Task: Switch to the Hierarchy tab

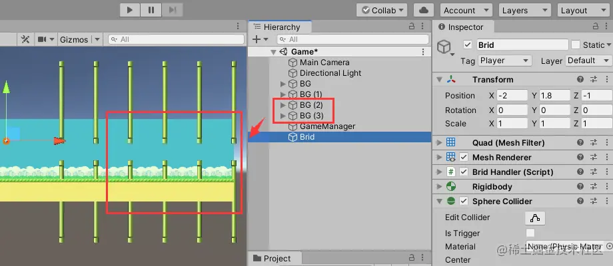Action: point(280,27)
